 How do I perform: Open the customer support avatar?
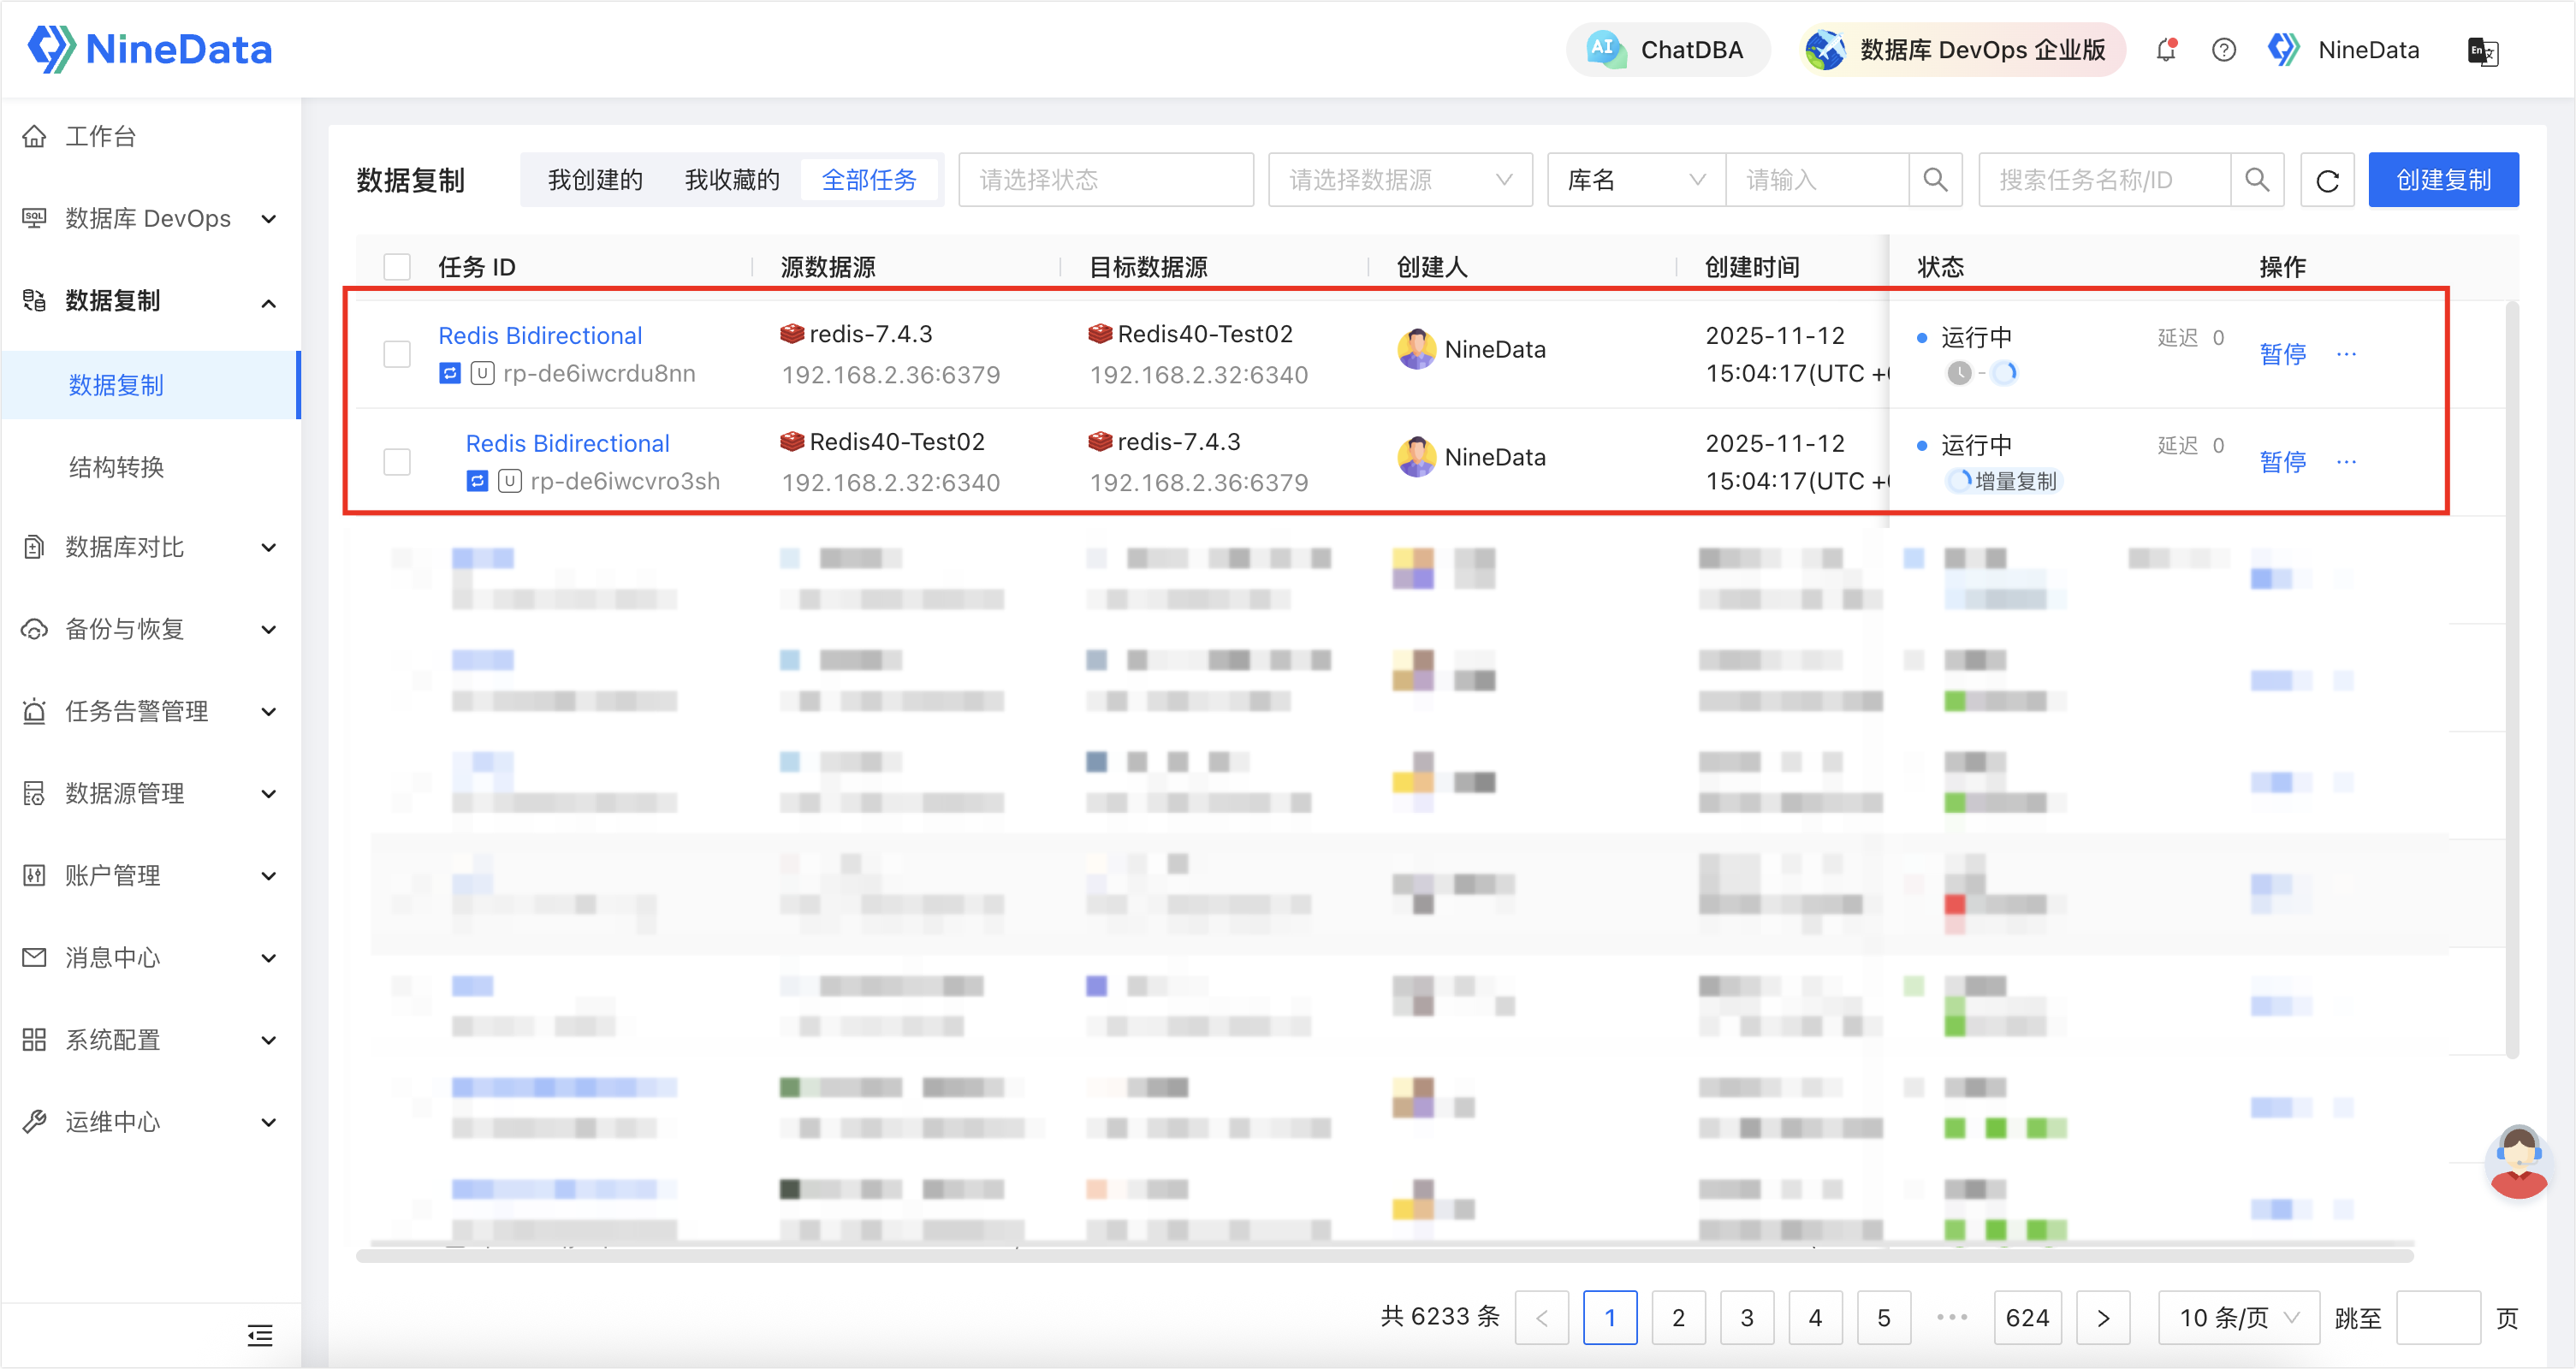coord(2518,1163)
